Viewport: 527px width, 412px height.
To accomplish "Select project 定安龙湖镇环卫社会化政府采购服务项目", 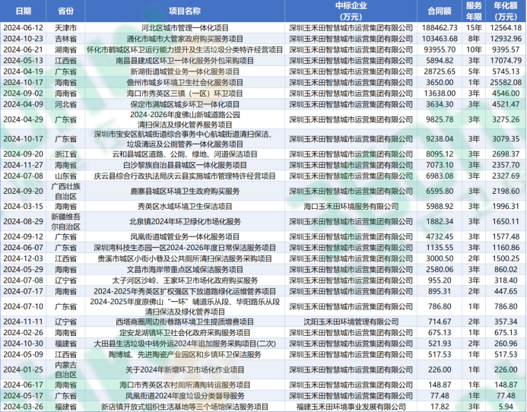I will [185, 333].
